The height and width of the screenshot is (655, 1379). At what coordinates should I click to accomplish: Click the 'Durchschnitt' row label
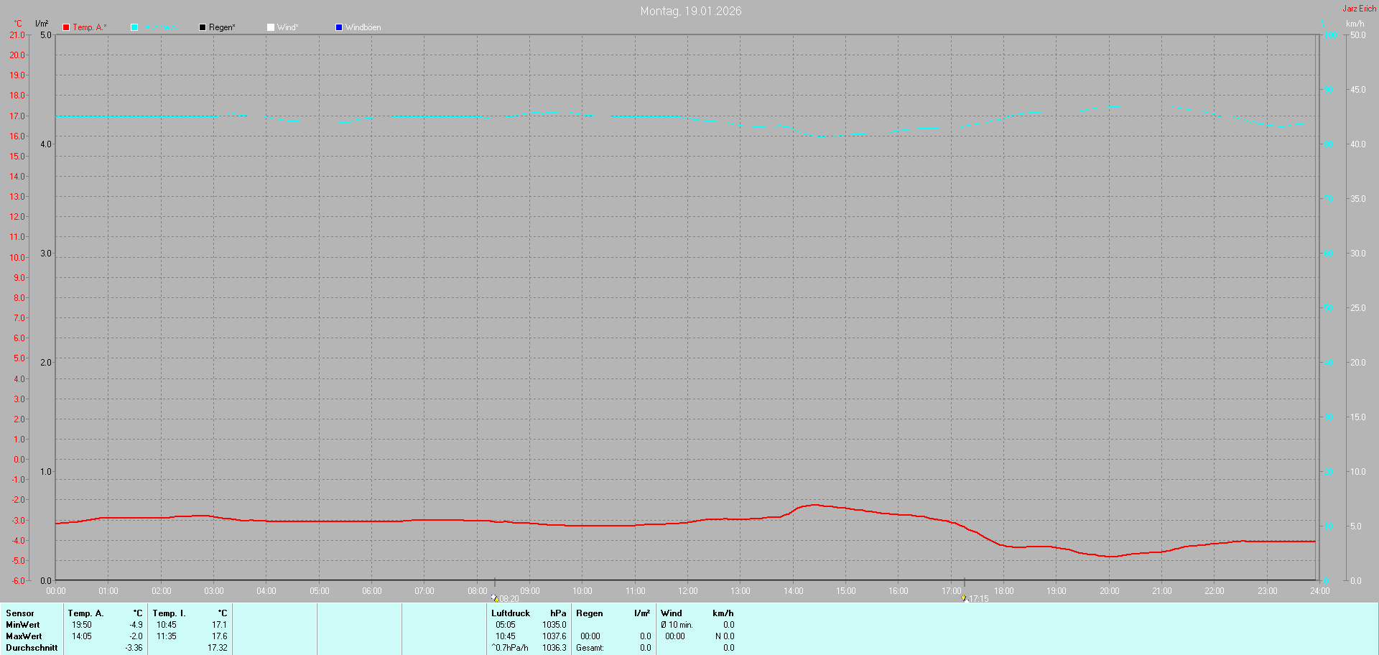(x=32, y=648)
